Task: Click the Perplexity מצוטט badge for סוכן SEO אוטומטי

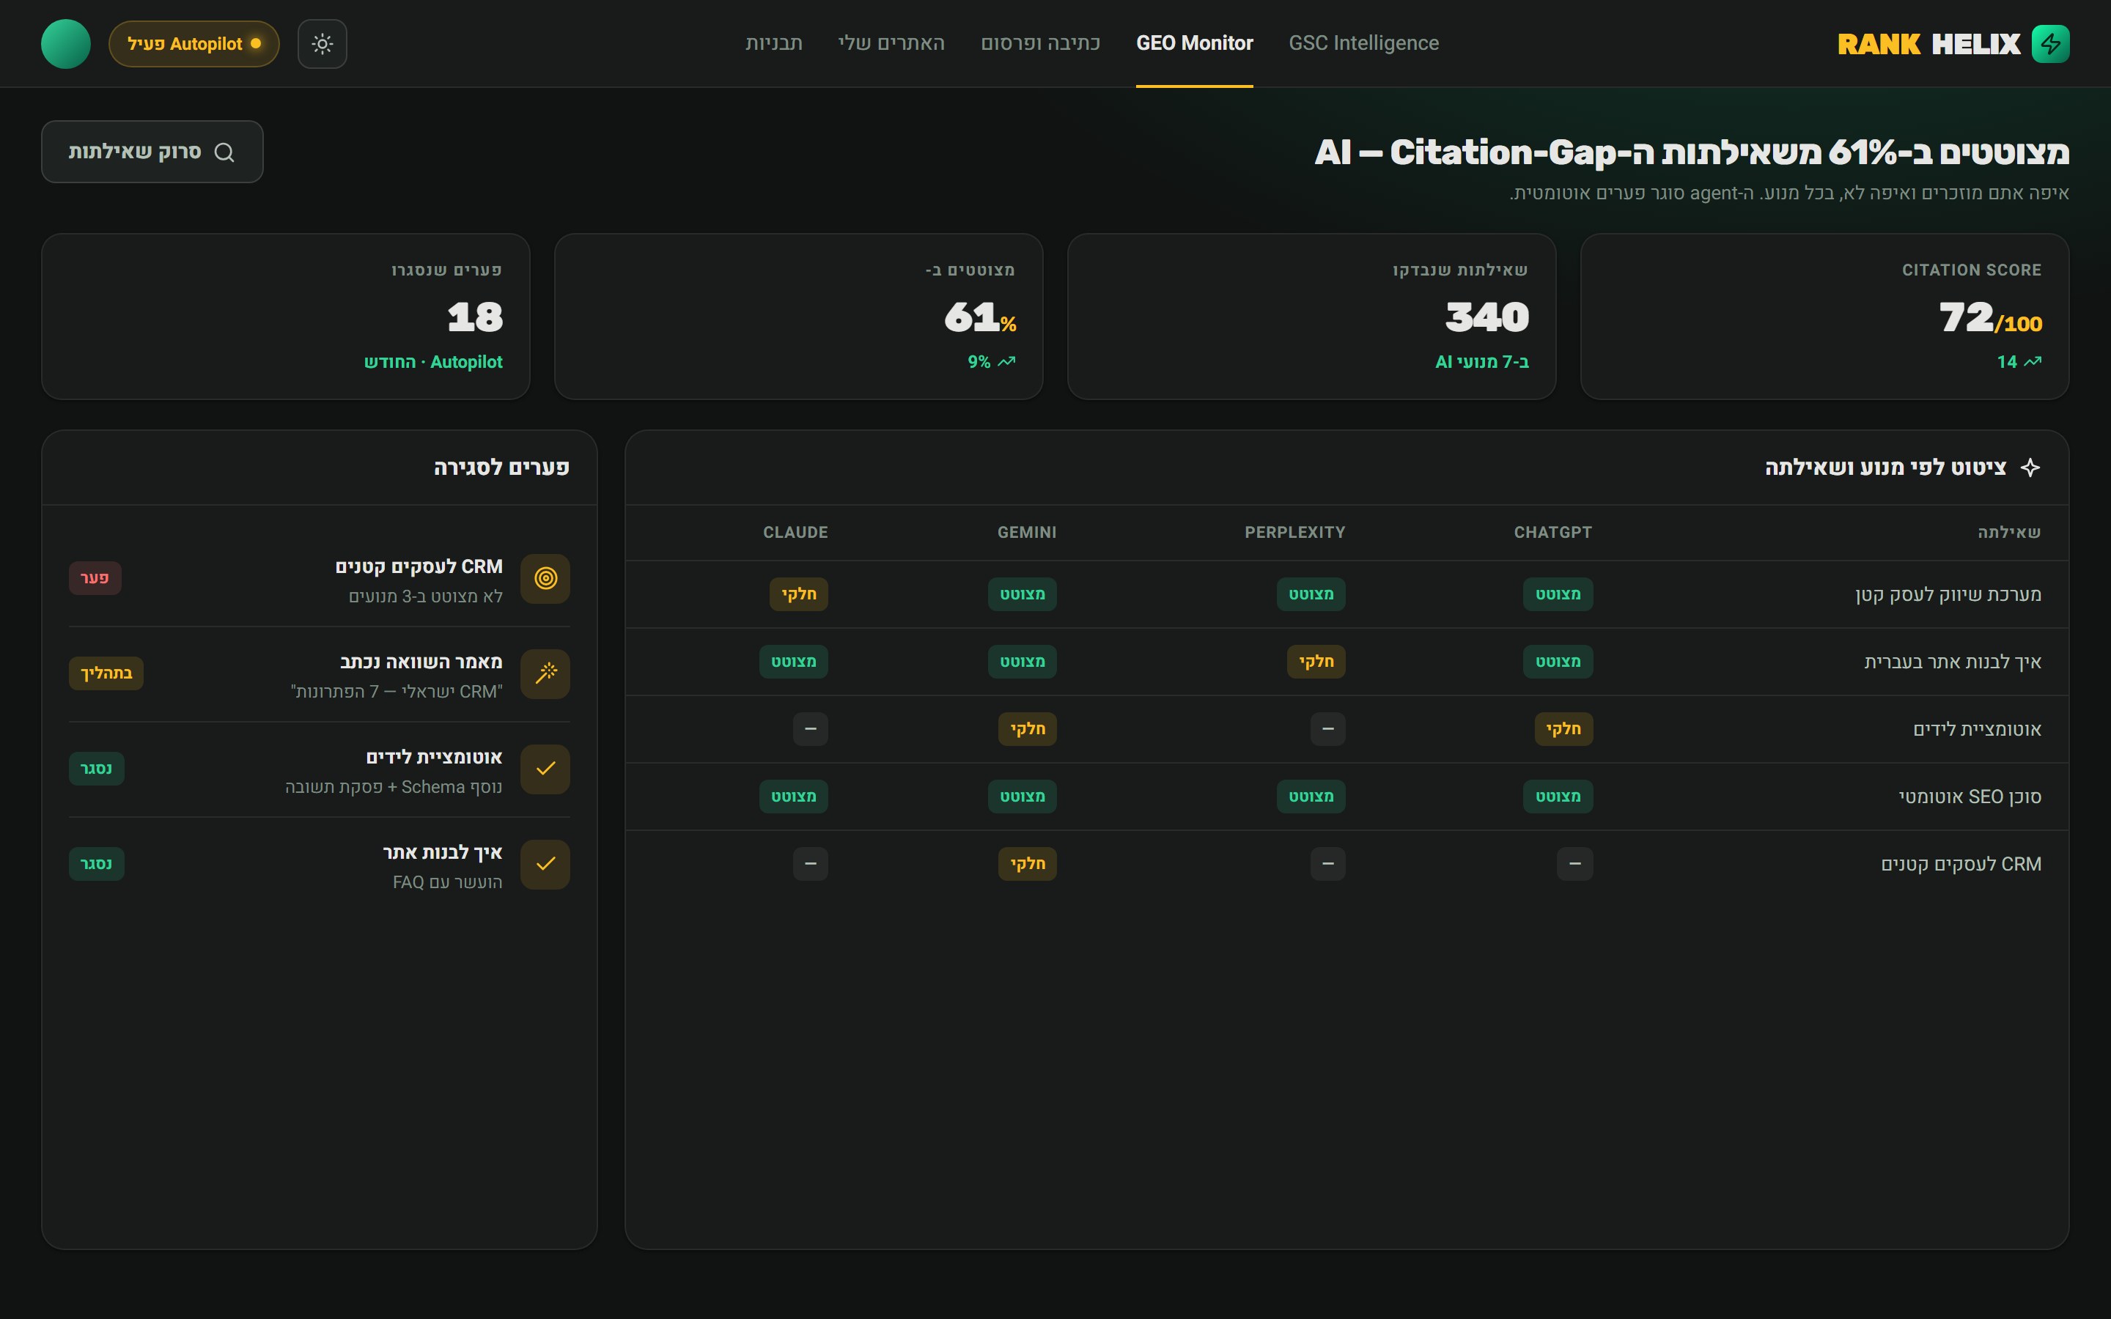Action: pos(1311,797)
